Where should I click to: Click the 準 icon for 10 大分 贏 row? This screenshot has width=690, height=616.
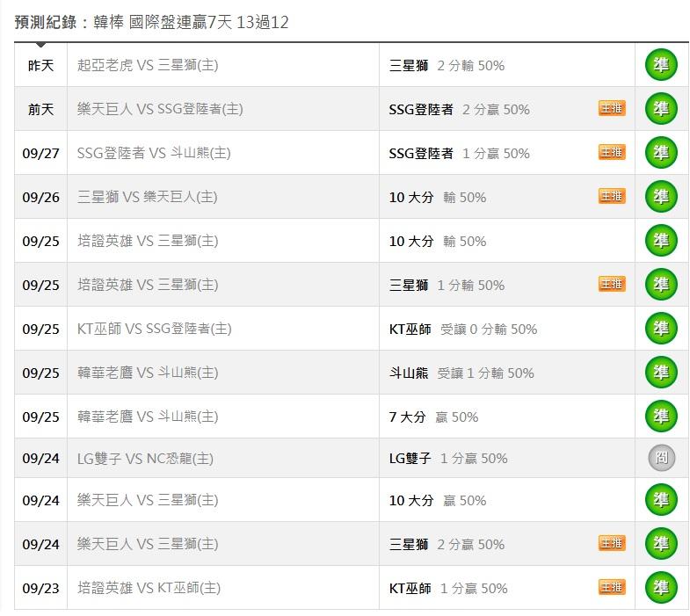pos(661,500)
